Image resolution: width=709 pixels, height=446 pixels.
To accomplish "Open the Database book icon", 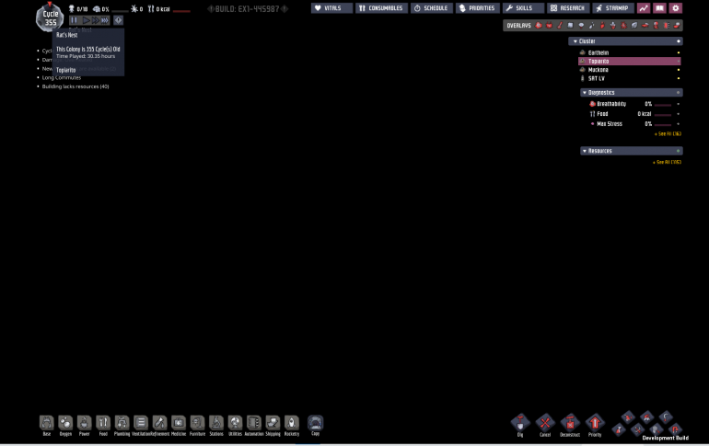I will pyautogui.click(x=659, y=8).
